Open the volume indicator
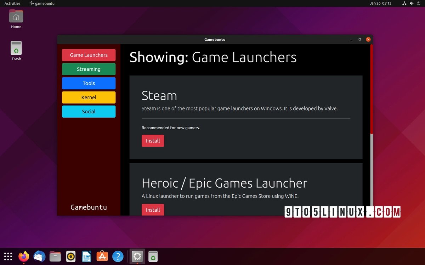The height and width of the screenshot is (265, 425). coord(411,3)
